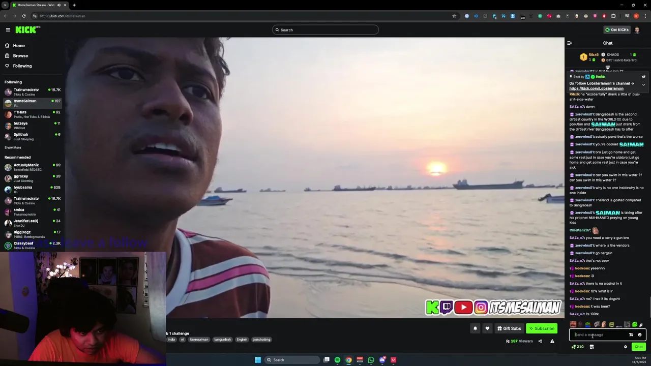Image resolution: width=651 pixels, height=366 pixels.
Task: Expand Show More under Following
Action: [x=13, y=147]
